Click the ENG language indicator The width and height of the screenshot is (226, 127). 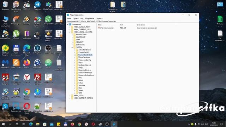pos(206,124)
